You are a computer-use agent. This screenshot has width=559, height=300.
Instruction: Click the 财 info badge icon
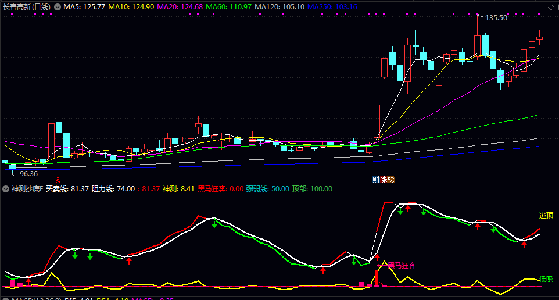376,180
